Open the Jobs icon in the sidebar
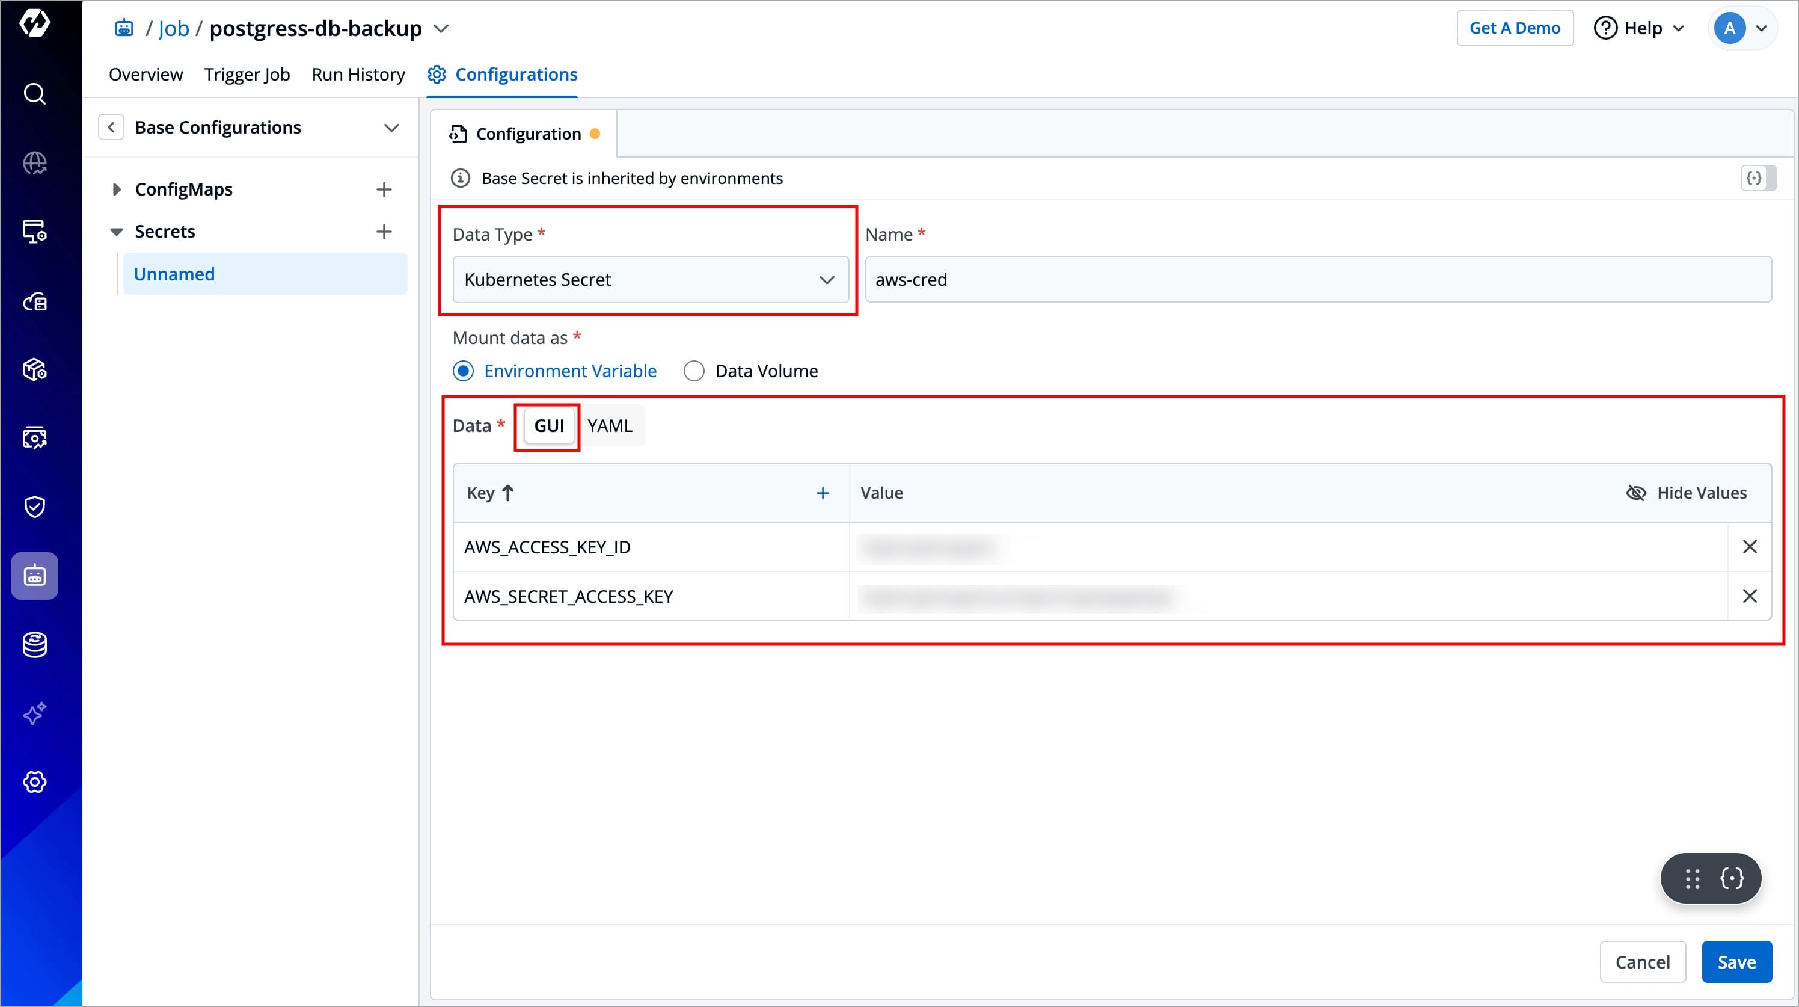This screenshot has width=1799, height=1007. click(x=34, y=576)
